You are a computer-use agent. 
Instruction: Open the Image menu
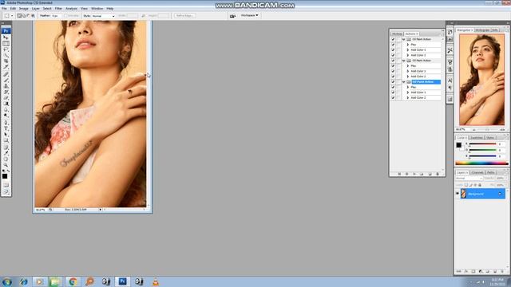[x=24, y=9]
